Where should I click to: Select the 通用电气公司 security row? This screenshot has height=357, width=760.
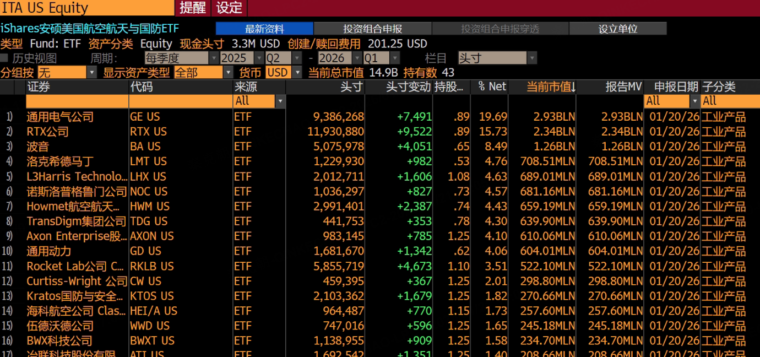point(380,117)
